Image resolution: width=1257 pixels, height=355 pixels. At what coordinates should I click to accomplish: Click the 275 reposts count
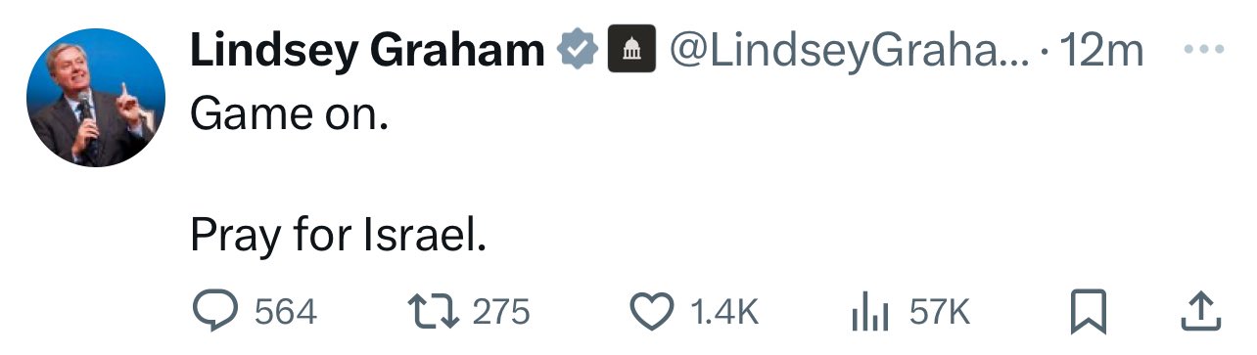(x=501, y=313)
